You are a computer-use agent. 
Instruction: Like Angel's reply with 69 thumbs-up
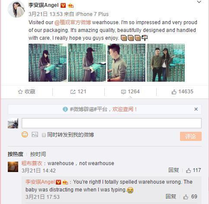pos(186,197)
